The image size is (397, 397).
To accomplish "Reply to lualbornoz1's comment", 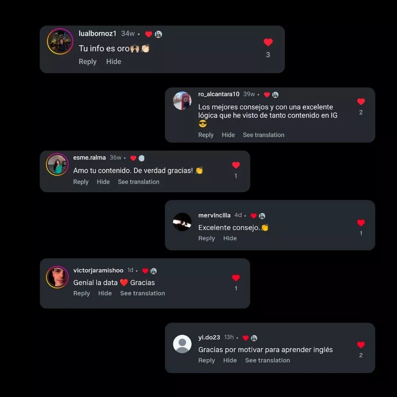I will [87, 61].
